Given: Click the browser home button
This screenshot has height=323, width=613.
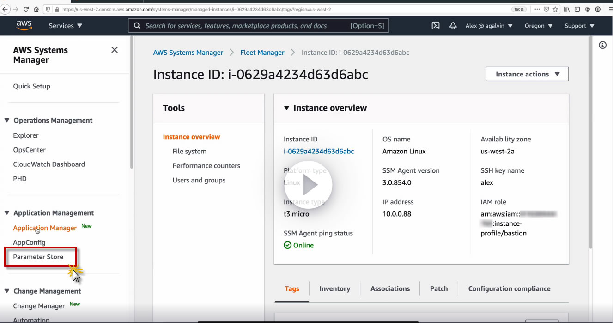Looking at the screenshot, I should [36, 9].
